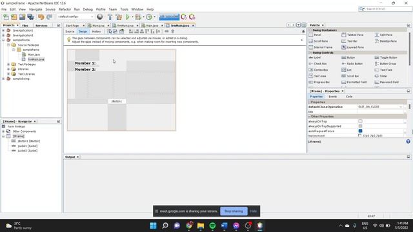Pick Toggle Button component from palette

[x=386, y=57]
